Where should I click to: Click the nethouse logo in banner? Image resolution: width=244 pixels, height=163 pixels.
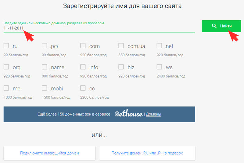point(129,113)
